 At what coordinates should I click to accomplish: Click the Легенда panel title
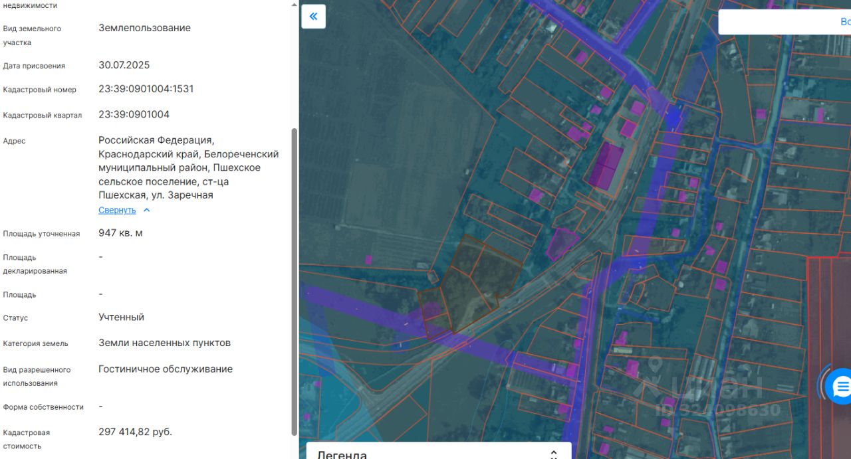[342, 454]
